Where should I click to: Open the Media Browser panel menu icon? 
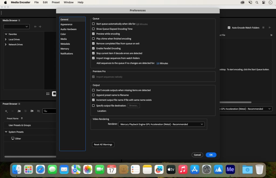(x=19, y=21)
